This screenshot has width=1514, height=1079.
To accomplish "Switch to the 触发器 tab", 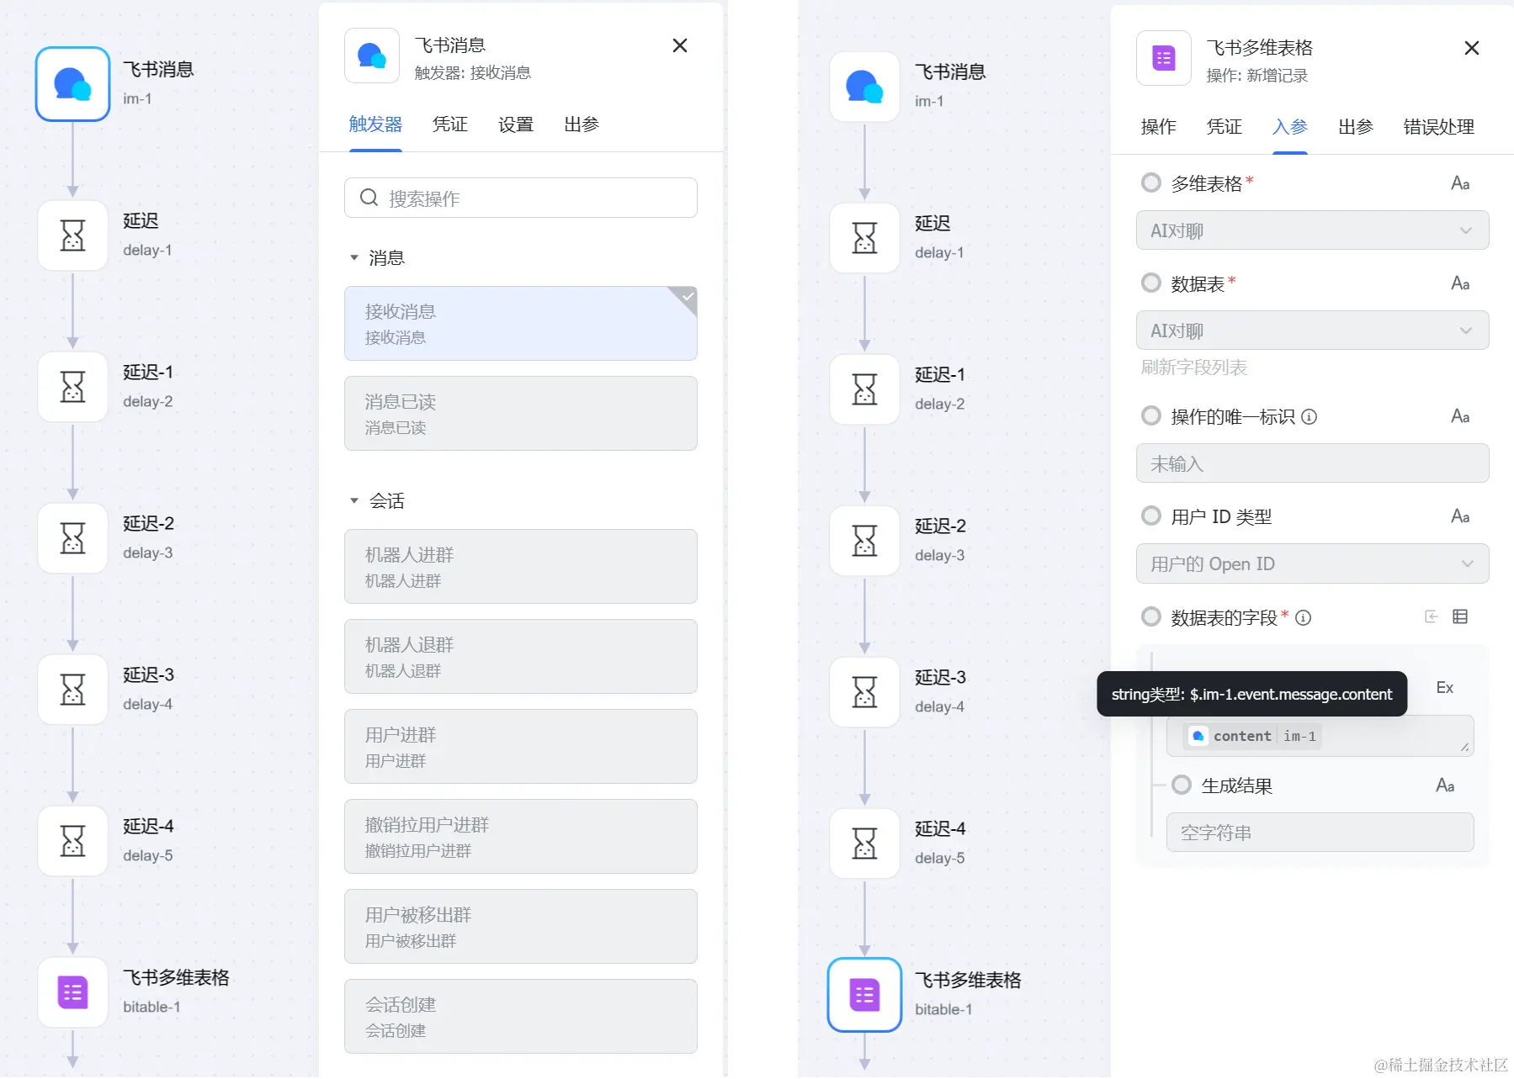I will 375,124.
